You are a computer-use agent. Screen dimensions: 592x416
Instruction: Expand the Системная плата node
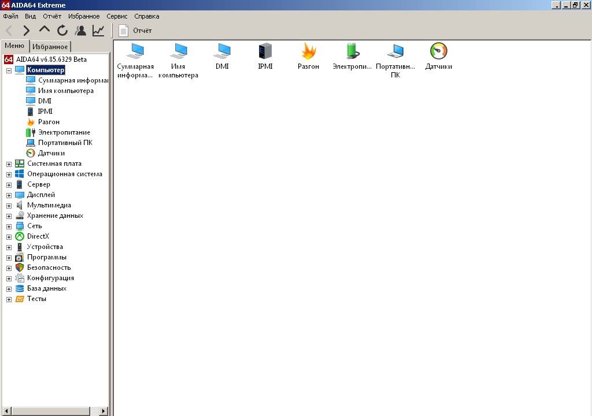9,164
